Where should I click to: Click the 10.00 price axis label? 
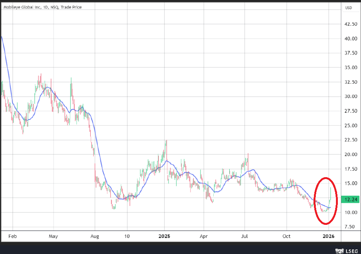tap(351, 212)
